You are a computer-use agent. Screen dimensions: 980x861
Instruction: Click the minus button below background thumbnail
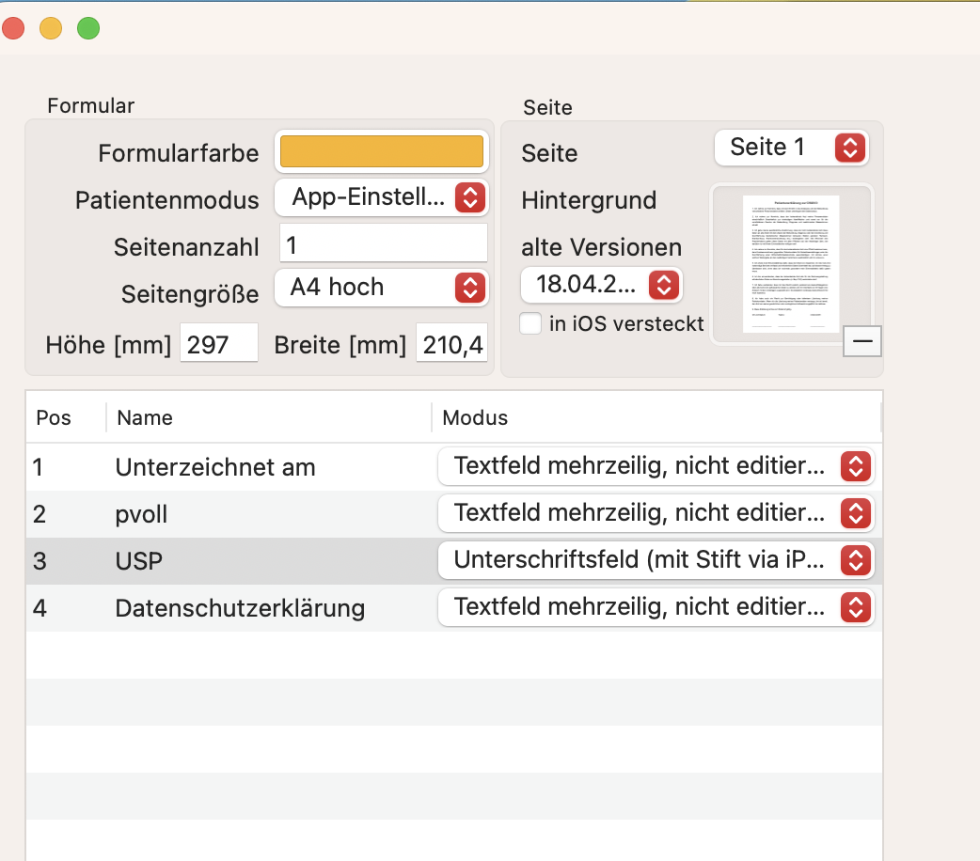861,341
